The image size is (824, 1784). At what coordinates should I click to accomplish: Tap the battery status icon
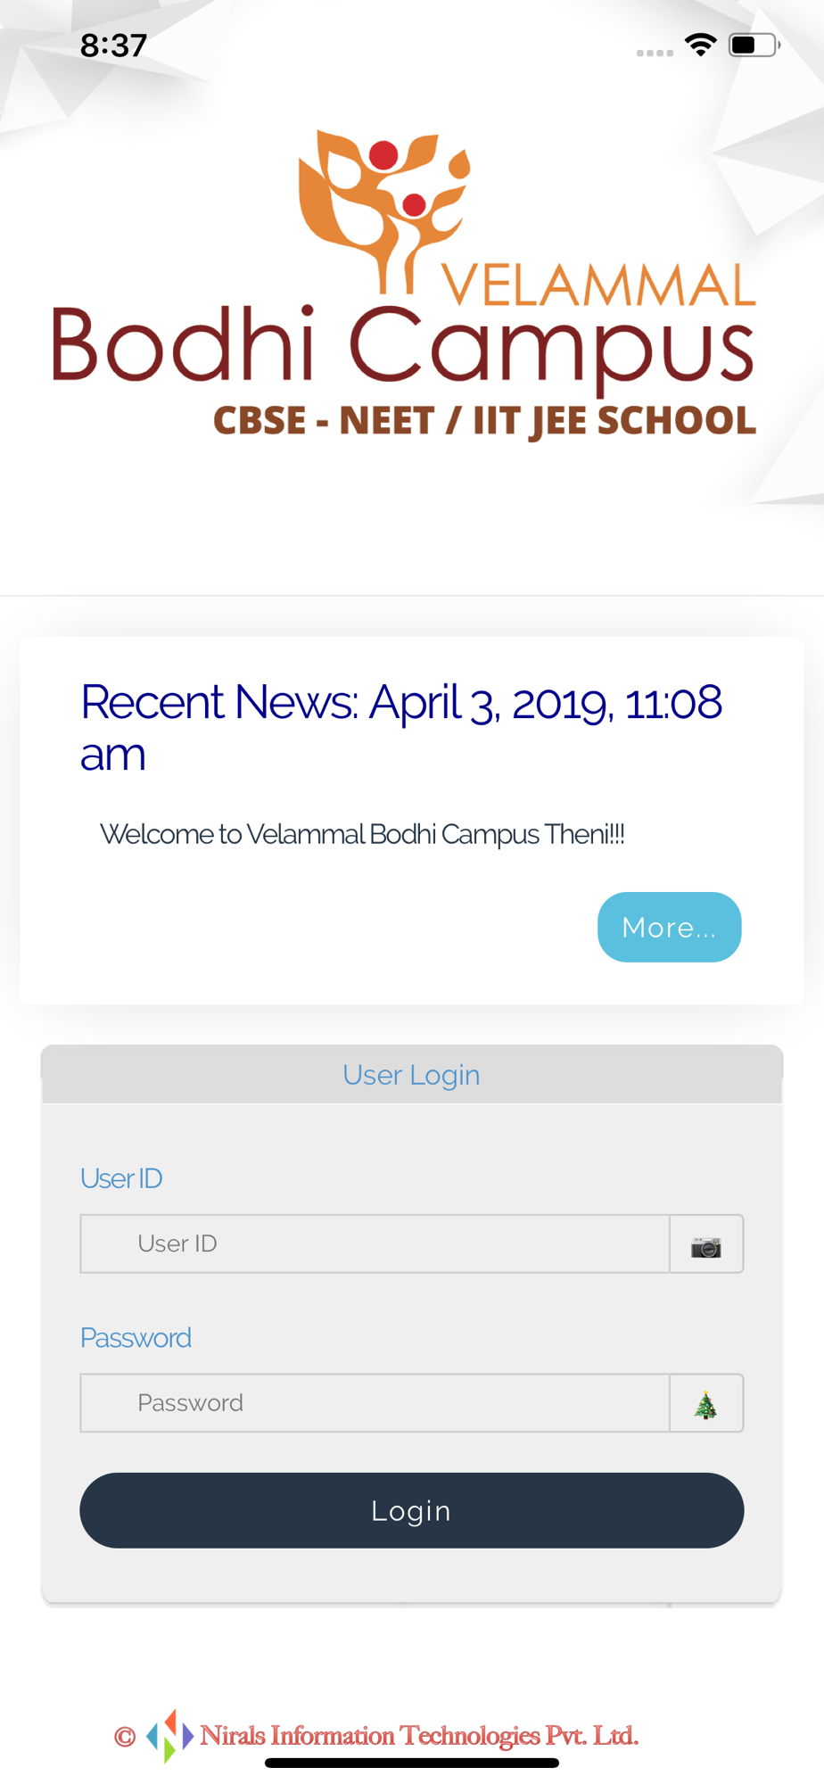click(754, 45)
